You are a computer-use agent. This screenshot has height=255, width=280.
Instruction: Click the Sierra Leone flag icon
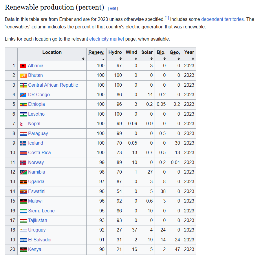coord(23,211)
